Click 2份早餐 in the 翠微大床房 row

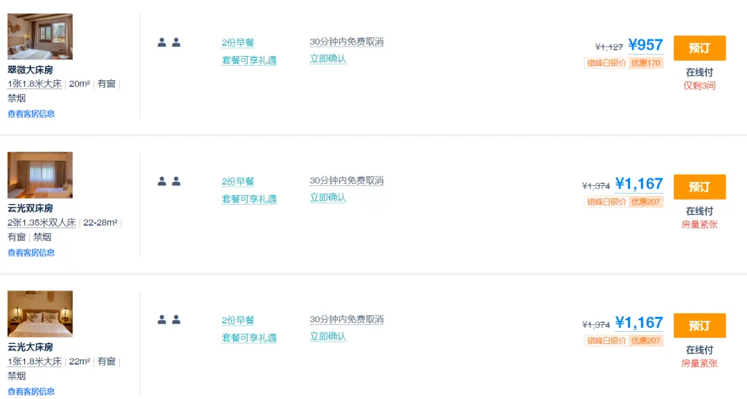(x=238, y=42)
